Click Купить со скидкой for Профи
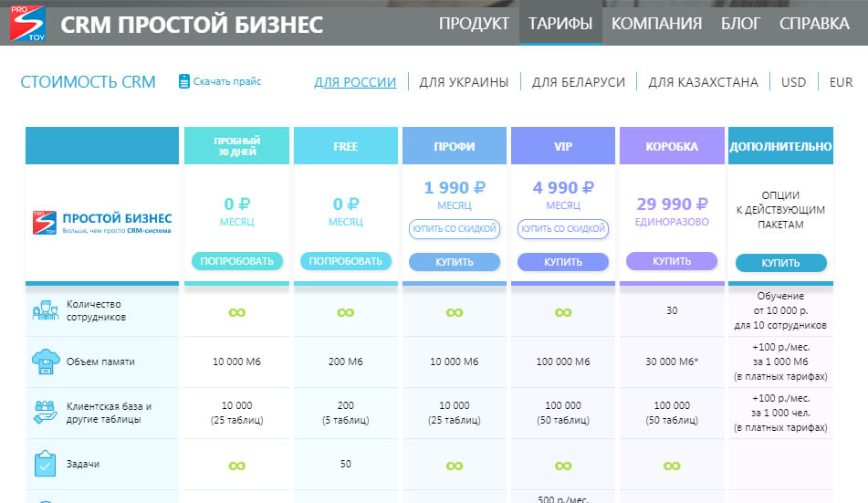The image size is (868, 503). click(455, 229)
